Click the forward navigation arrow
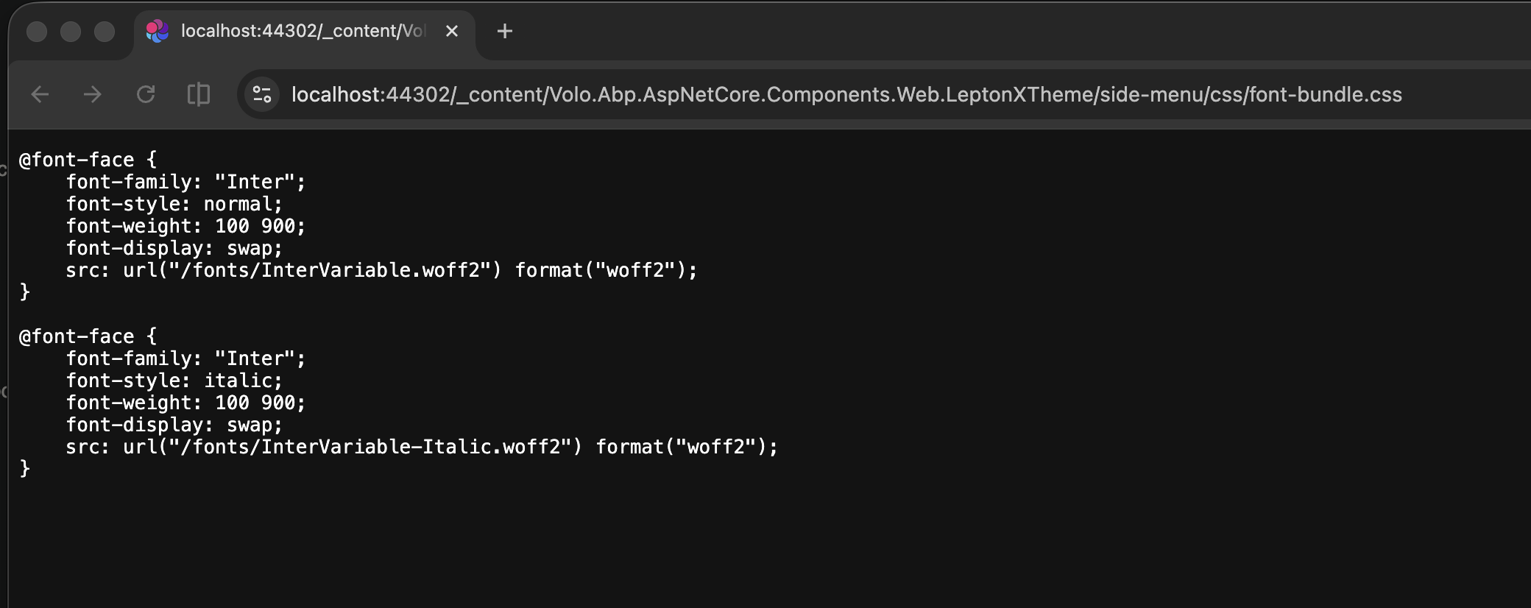 (x=93, y=94)
